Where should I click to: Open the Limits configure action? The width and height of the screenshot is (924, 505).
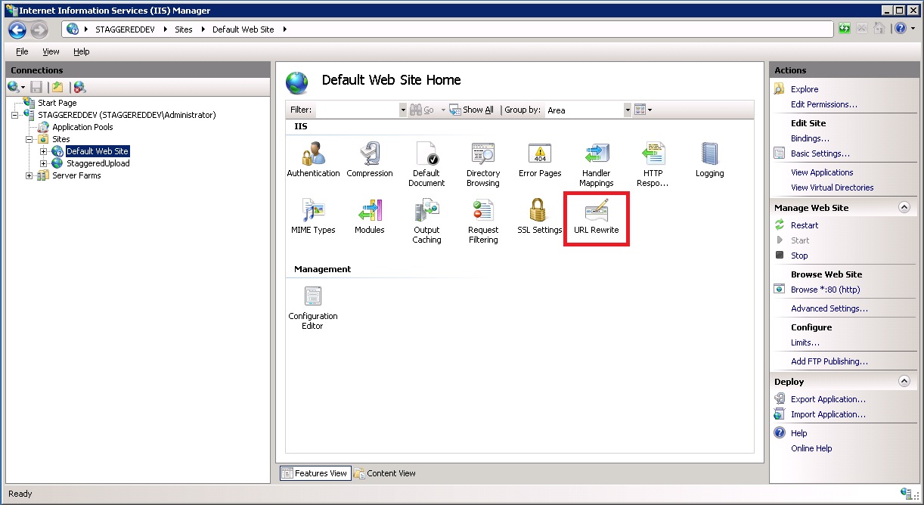(805, 342)
